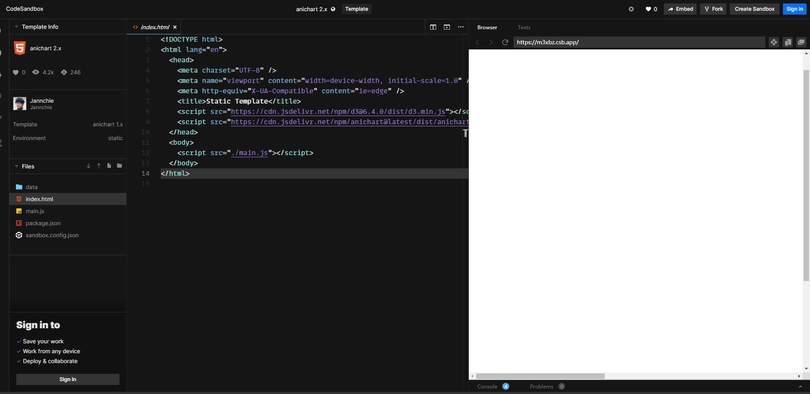Open the in-editor preview icon
810x394 pixels.
[x=447, y=27]
